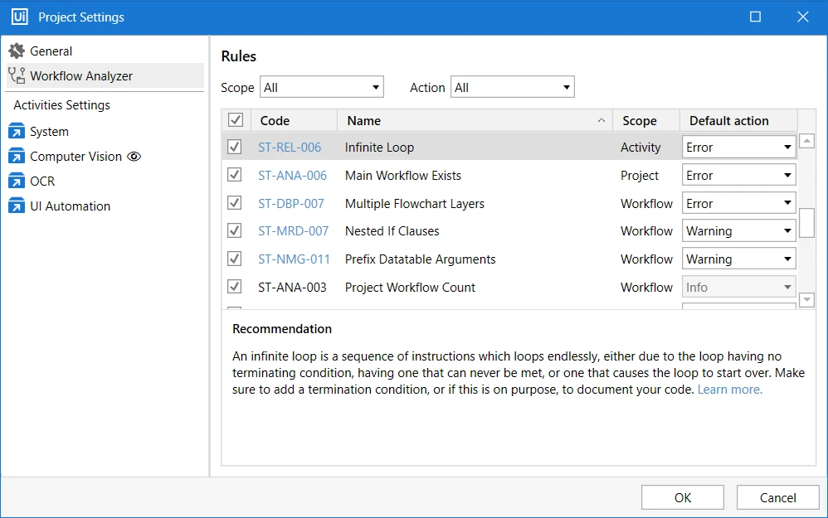
Task: Sort rules by the Name column header
Action: click(x=475, y=120)
